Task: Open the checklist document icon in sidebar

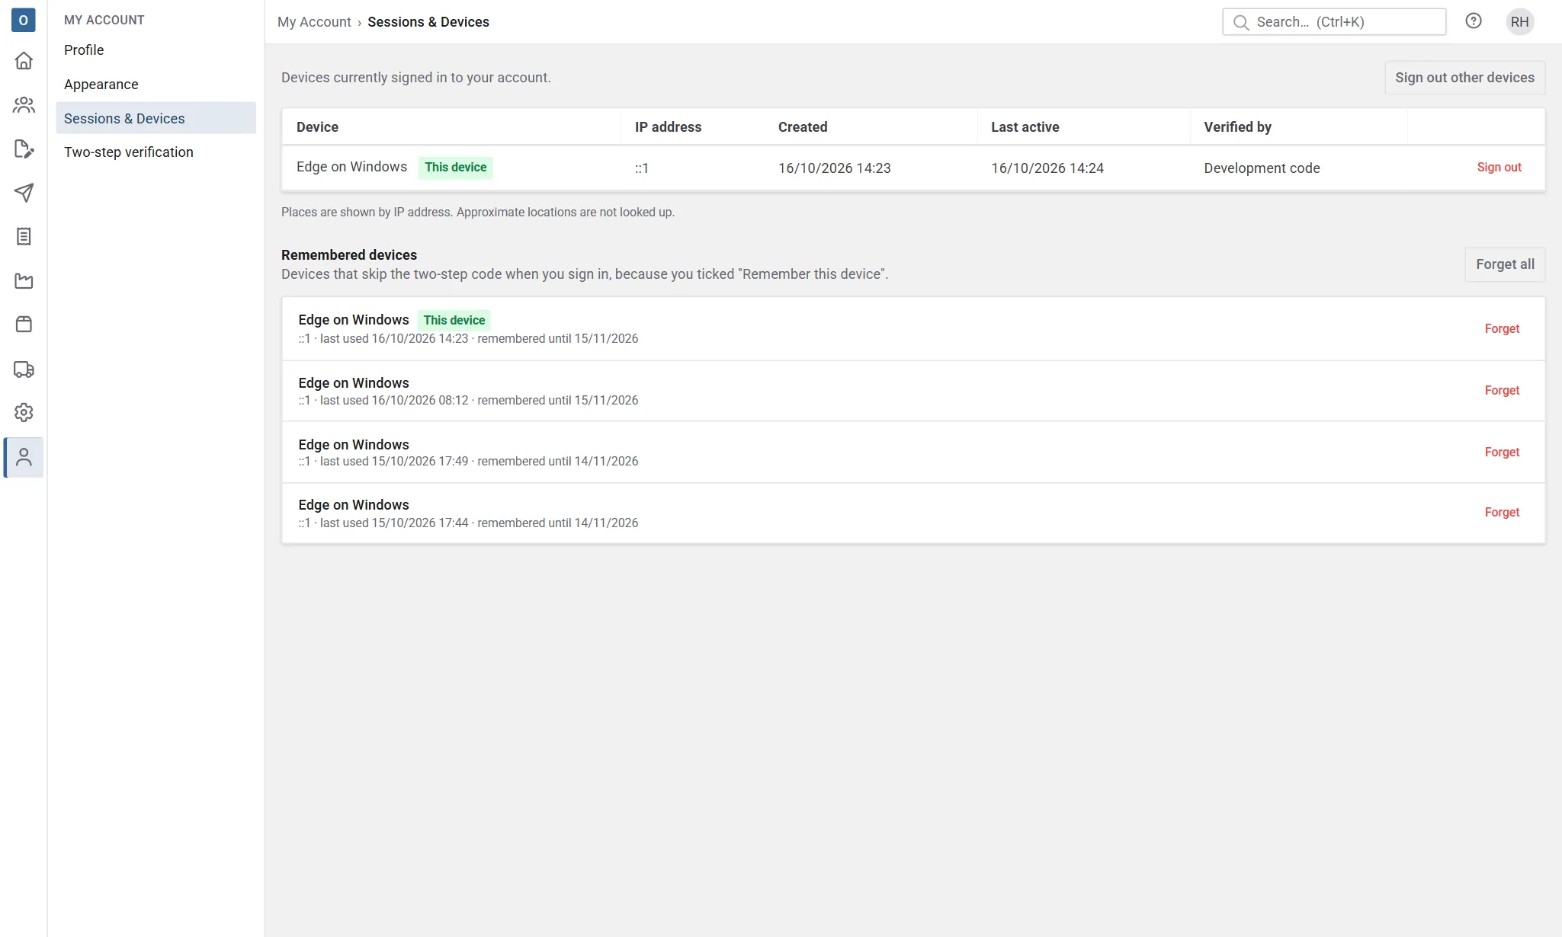Action: coord(24,237)
